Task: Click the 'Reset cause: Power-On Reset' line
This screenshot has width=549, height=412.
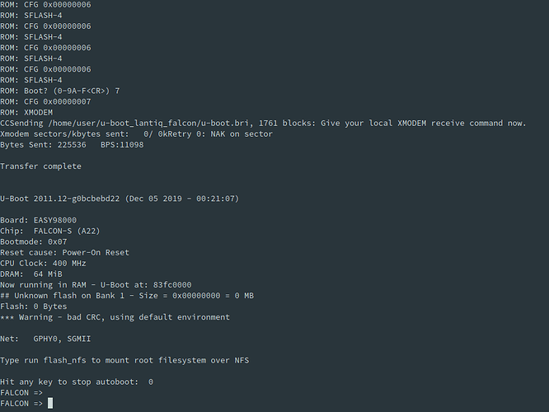Action: 64,253
